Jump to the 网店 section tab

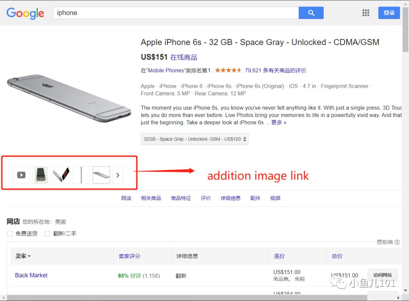(126, 198)
